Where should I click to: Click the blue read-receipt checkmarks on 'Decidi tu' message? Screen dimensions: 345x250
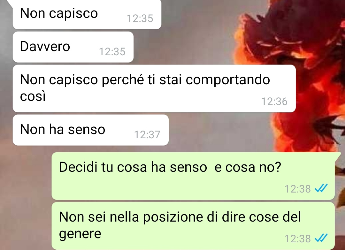pos(321,188)
